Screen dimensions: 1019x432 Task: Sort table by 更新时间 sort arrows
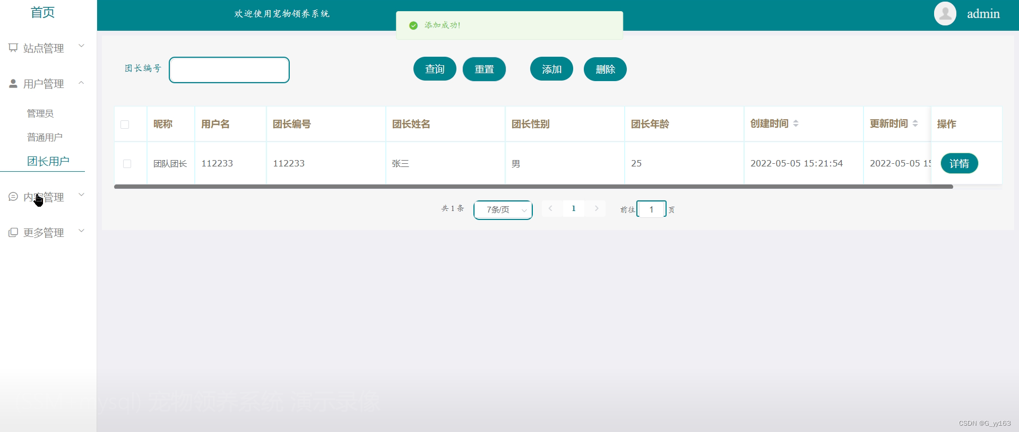[915, 124]
